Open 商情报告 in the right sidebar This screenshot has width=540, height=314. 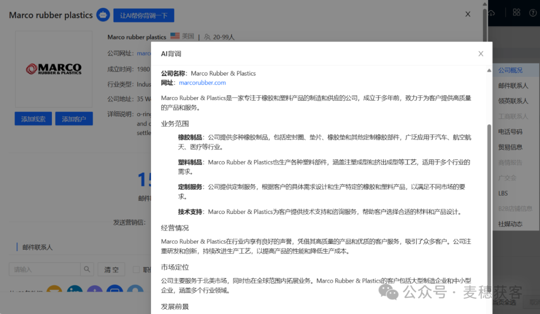click(510, 162)
